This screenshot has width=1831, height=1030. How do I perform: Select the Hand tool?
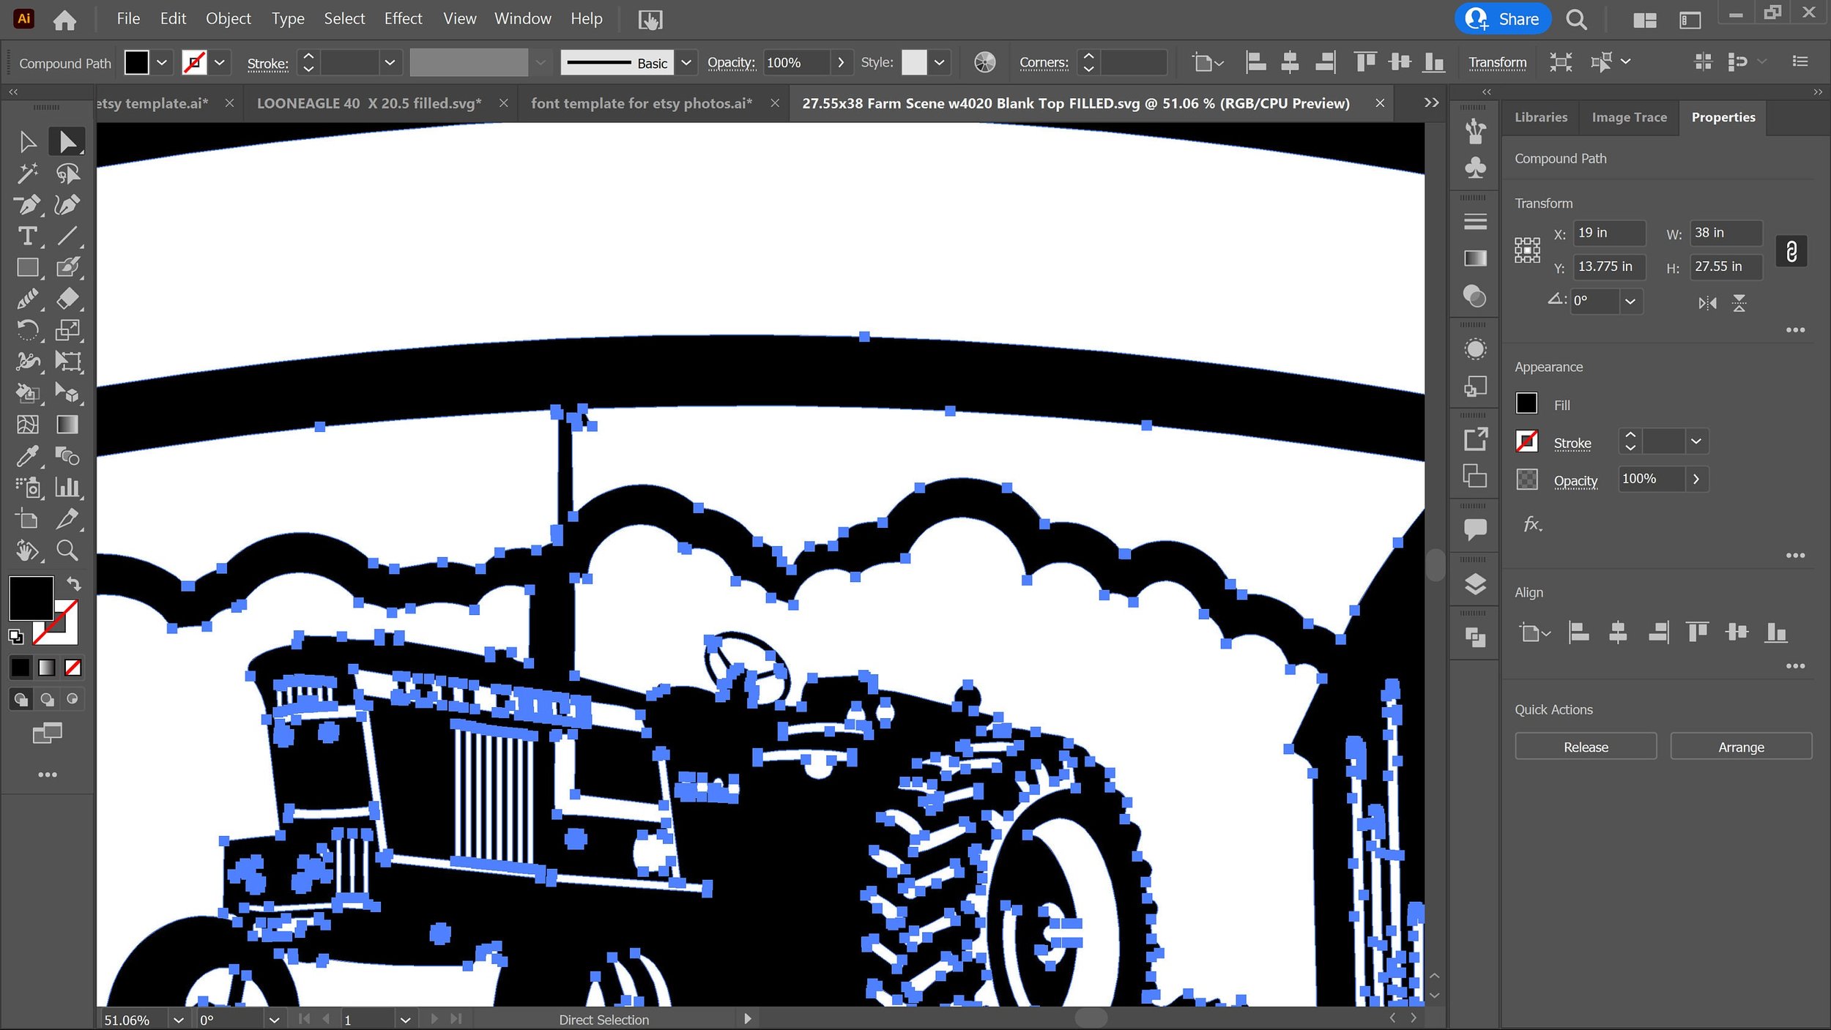pyautogui.click(x=27, y=551)
